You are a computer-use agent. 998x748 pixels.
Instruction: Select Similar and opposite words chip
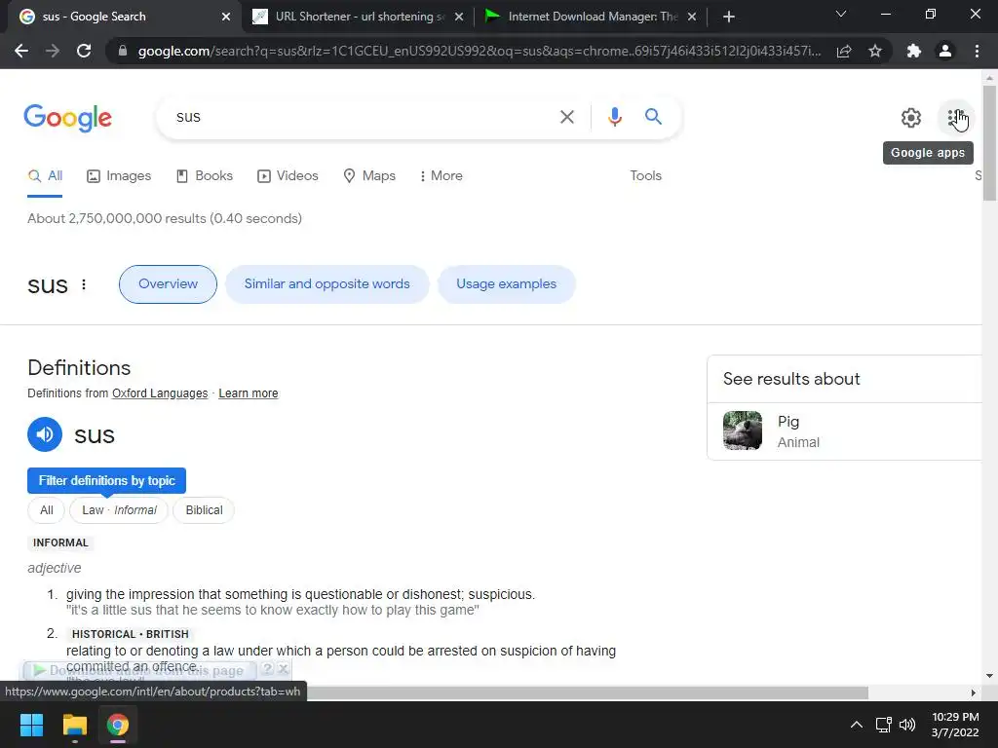(327, 284)
